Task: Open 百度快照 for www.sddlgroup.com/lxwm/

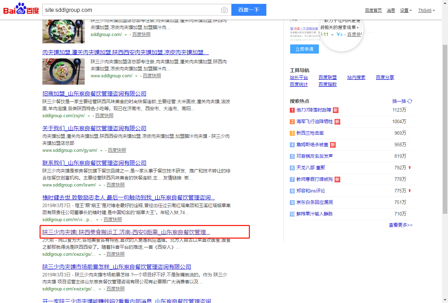Action: point(115,185)
